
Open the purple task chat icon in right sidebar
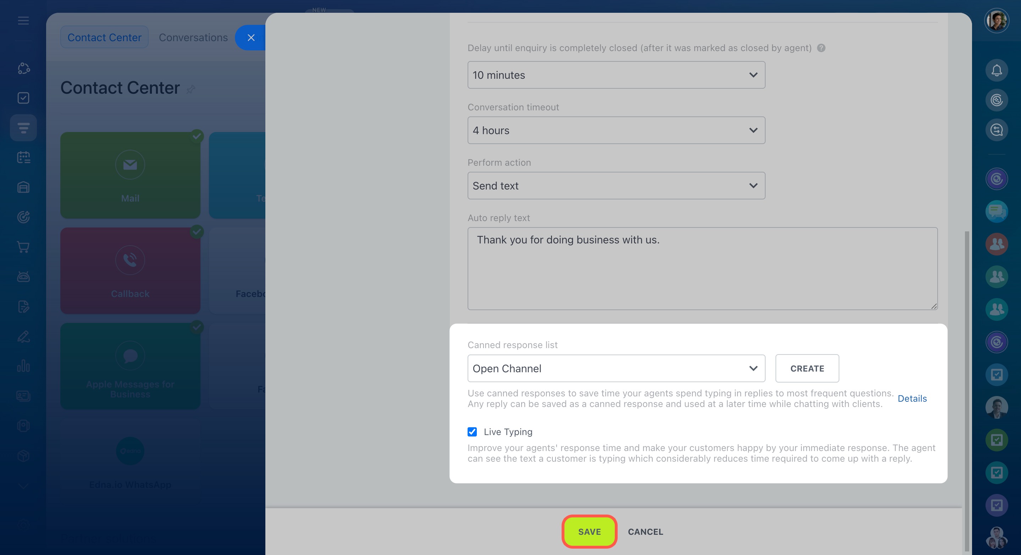[997, 505]
